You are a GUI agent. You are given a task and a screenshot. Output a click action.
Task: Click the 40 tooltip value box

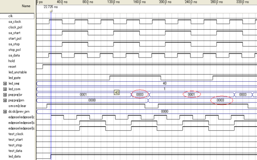coord(117,92)
